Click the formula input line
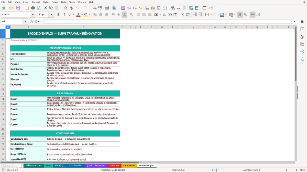307x172 pixels. (x=169, y=21)
